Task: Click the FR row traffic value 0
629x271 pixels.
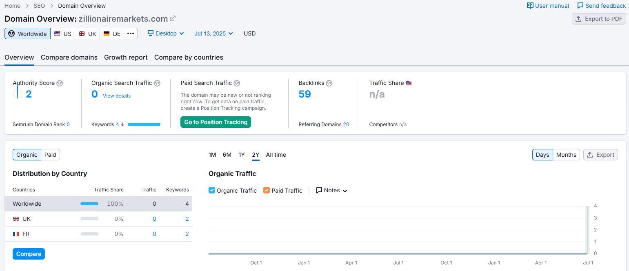Action: [x=154, y=234]
